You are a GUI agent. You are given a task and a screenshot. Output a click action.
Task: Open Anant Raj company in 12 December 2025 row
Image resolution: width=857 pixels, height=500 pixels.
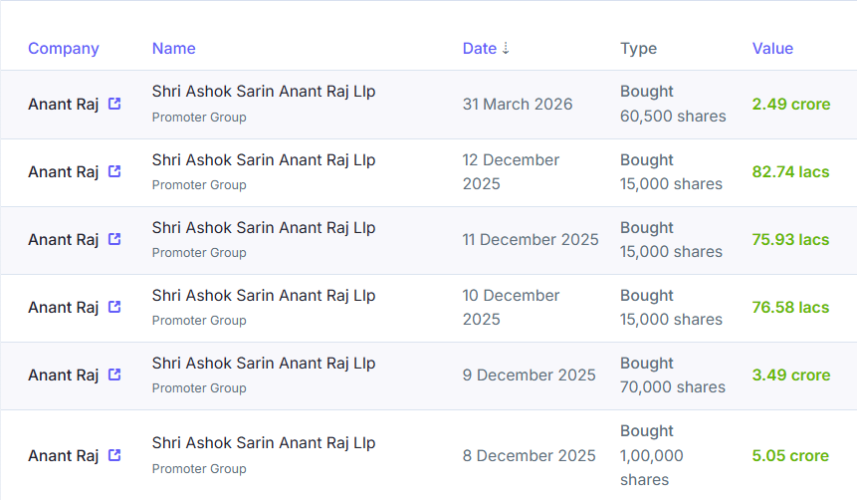click(x=64, y=171)
